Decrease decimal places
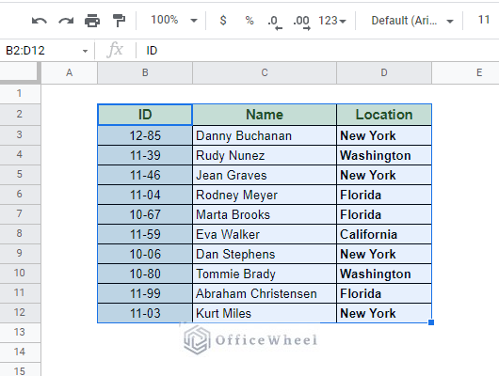The height and width of the screenshot is (376, 499). pos(274,23)
